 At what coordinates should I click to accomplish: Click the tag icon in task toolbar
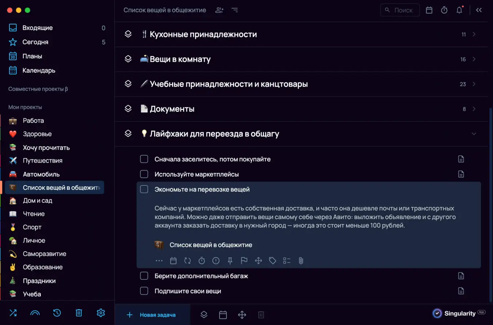point(272,261)
